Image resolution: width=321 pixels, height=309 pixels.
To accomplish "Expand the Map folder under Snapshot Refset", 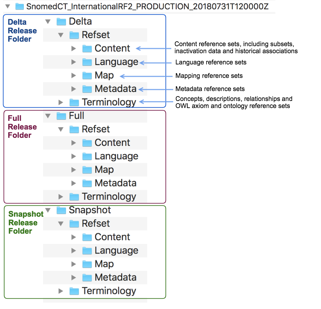I will 74,264.
